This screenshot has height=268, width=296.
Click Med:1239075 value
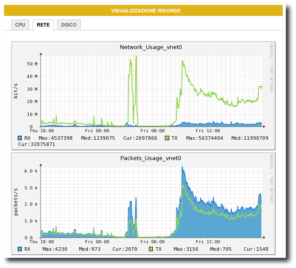[98, 138]
